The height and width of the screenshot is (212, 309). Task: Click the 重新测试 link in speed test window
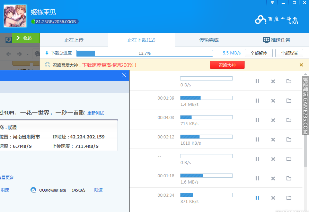(96, 113)
